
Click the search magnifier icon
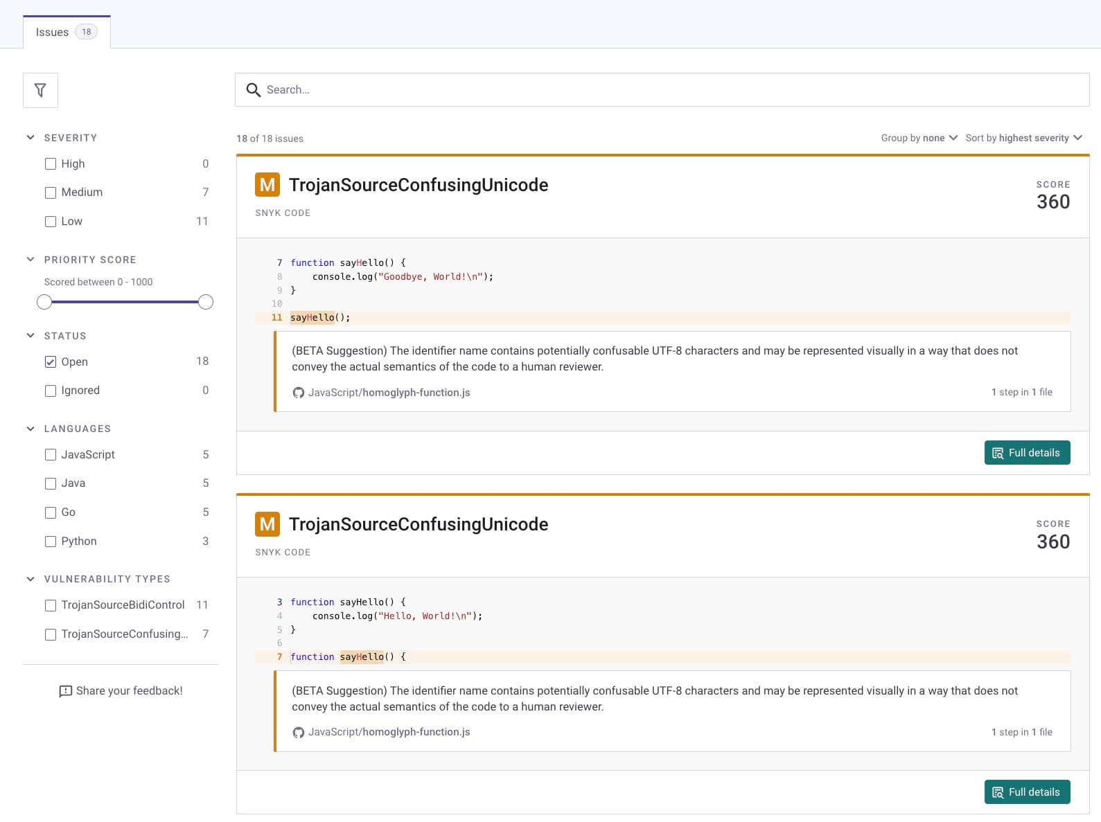pos(254,90)
